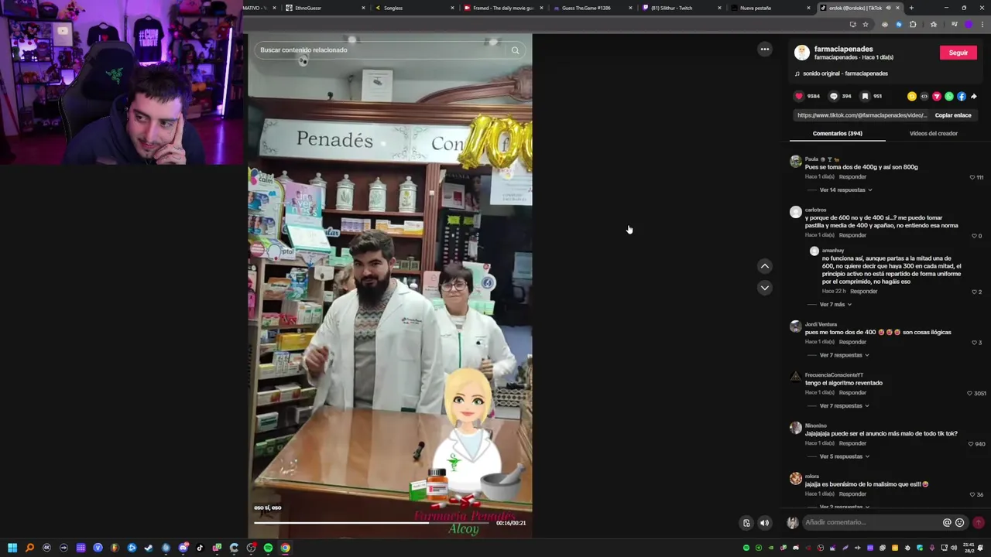Click the TikTok video URL text field
991x557 pixels.
pos(861,115)
